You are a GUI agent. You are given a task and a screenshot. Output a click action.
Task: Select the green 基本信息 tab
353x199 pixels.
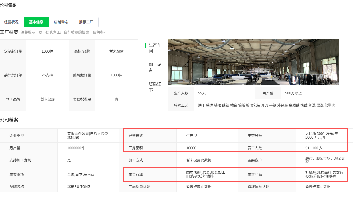(36, 22)
